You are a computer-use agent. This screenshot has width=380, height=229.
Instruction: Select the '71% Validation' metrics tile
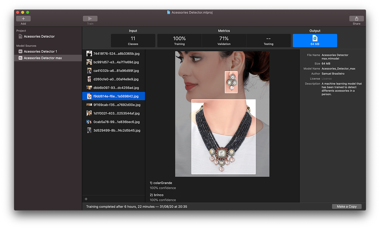click(x=224, y=40)
